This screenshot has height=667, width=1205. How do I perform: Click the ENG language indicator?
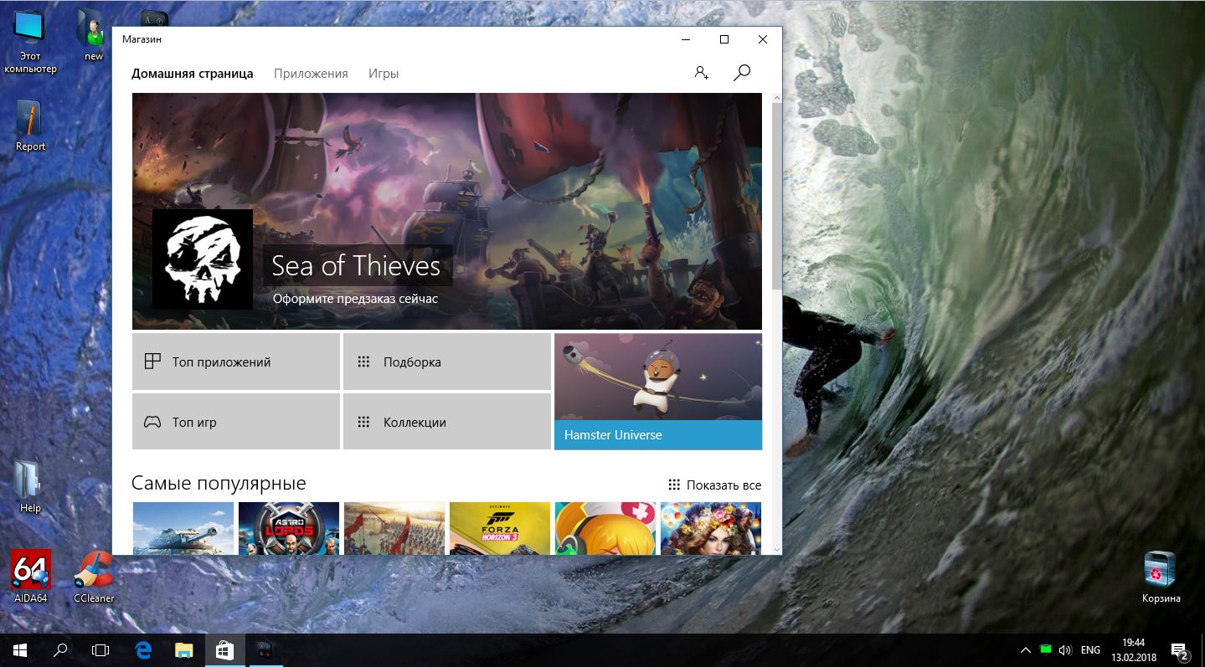[x=1090, y=649]
